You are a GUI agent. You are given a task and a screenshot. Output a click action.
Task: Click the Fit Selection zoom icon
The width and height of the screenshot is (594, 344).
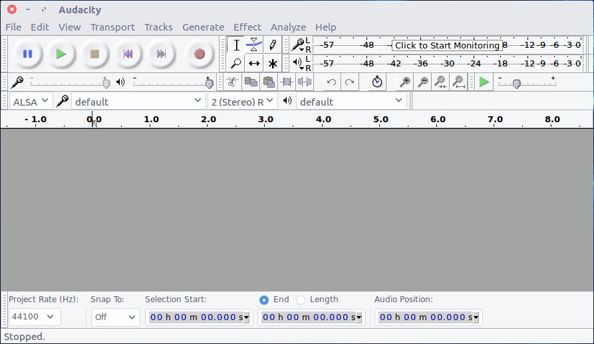440,82
